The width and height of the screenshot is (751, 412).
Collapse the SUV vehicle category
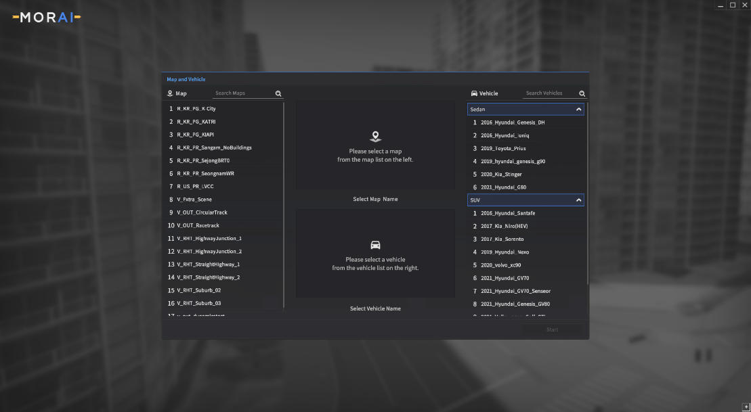[578, 200]
